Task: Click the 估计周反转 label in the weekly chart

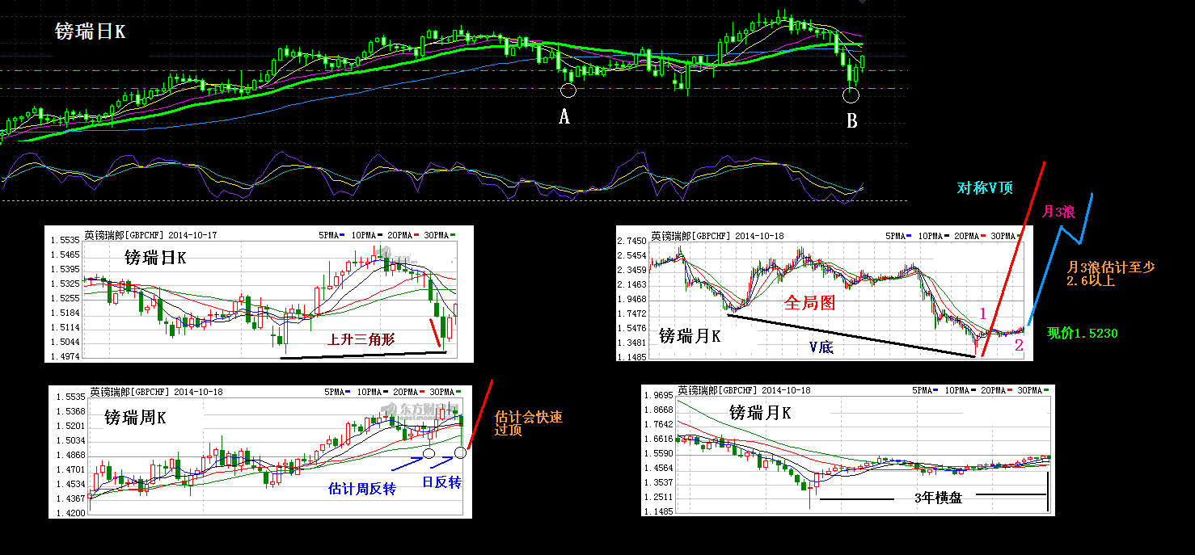Action: 362,489
